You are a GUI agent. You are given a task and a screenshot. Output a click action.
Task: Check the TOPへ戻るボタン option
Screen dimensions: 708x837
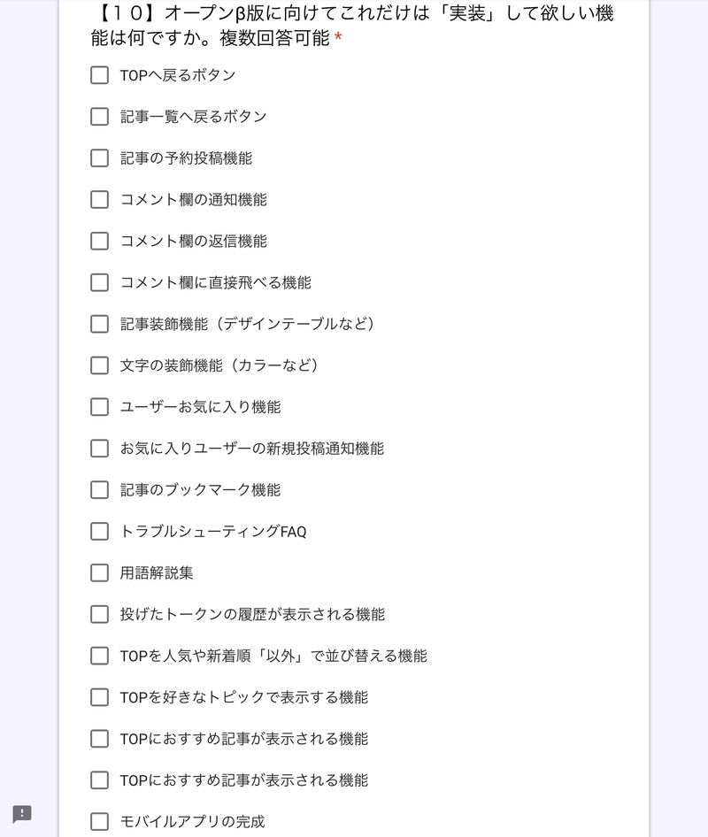click(x=99, y=75)
